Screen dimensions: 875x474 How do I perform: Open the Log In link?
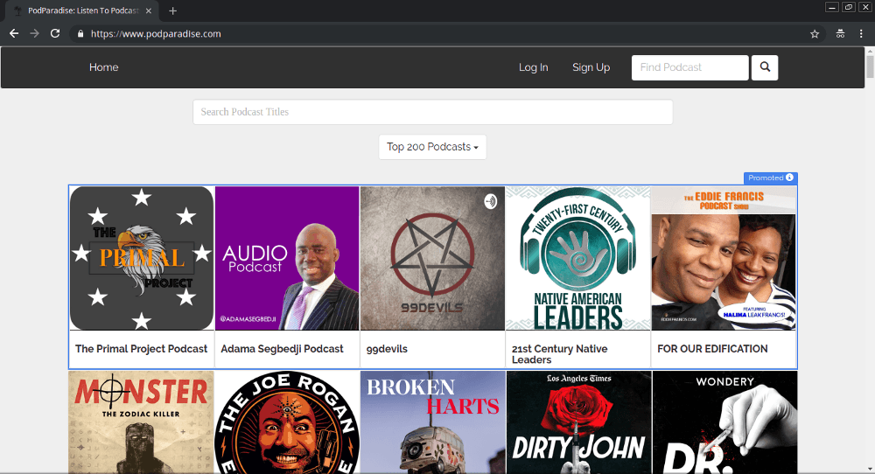(533, 67)
